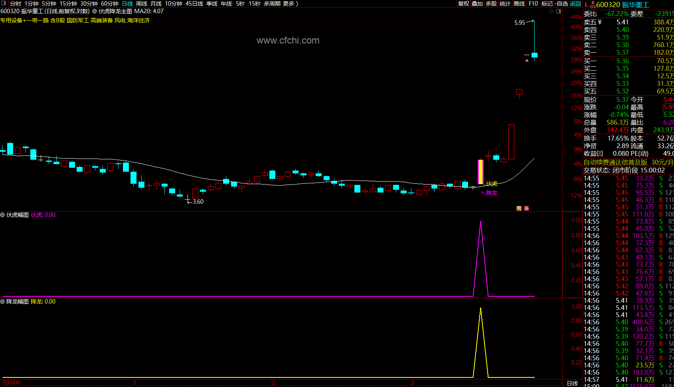Click the 涨 badge icon on the chart

(x=526, y=208)
